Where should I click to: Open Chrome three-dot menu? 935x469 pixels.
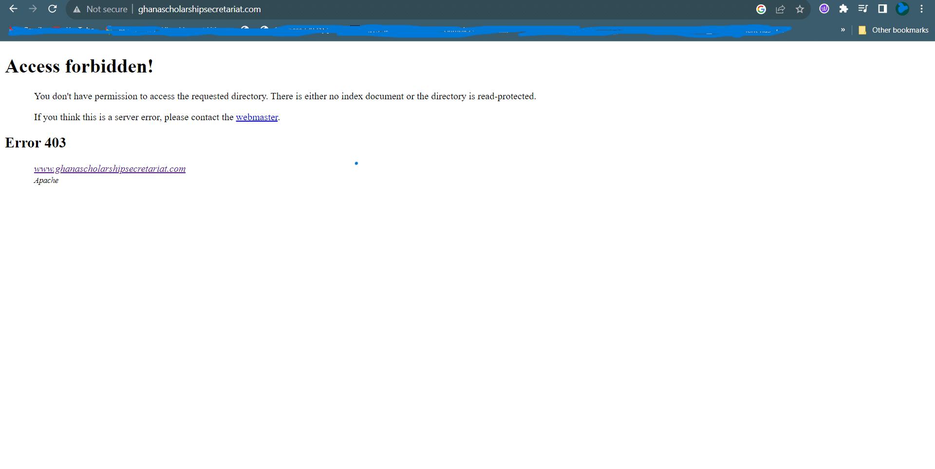coord(921,9)
